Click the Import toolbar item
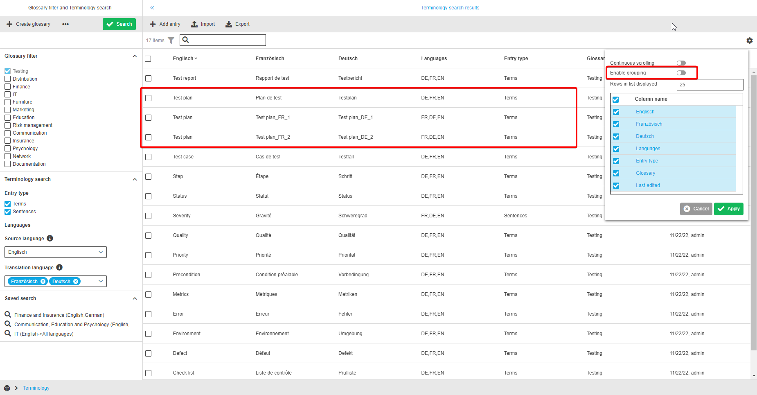 (x=203, y=24)
